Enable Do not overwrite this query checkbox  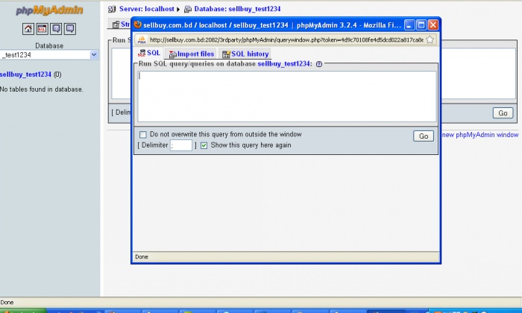(143, 134)
